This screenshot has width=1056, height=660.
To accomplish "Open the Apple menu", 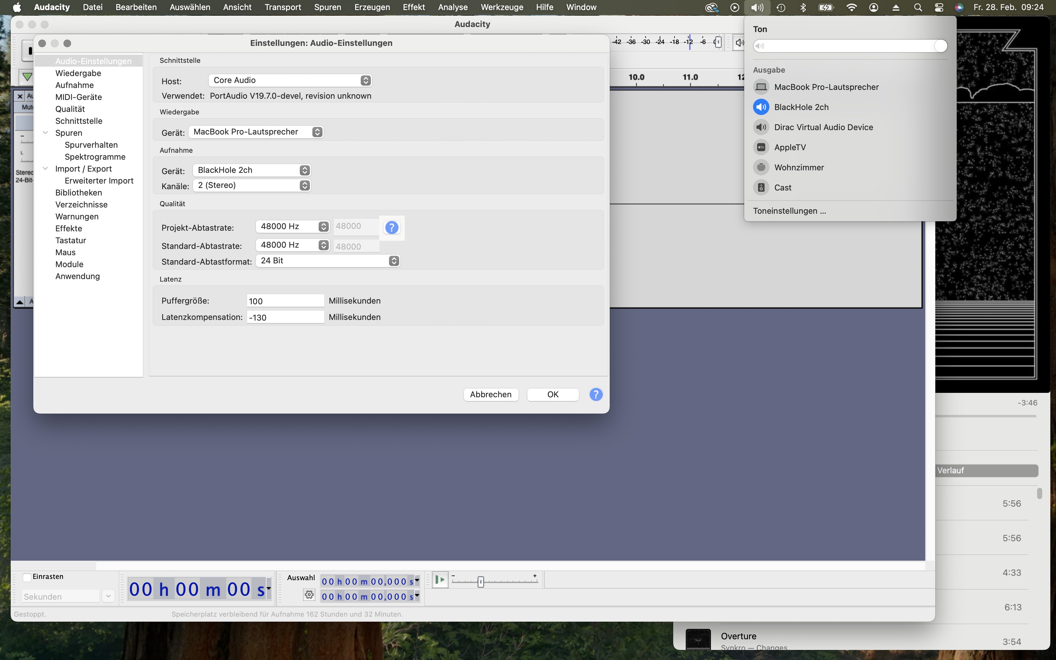I will point(17,8).
